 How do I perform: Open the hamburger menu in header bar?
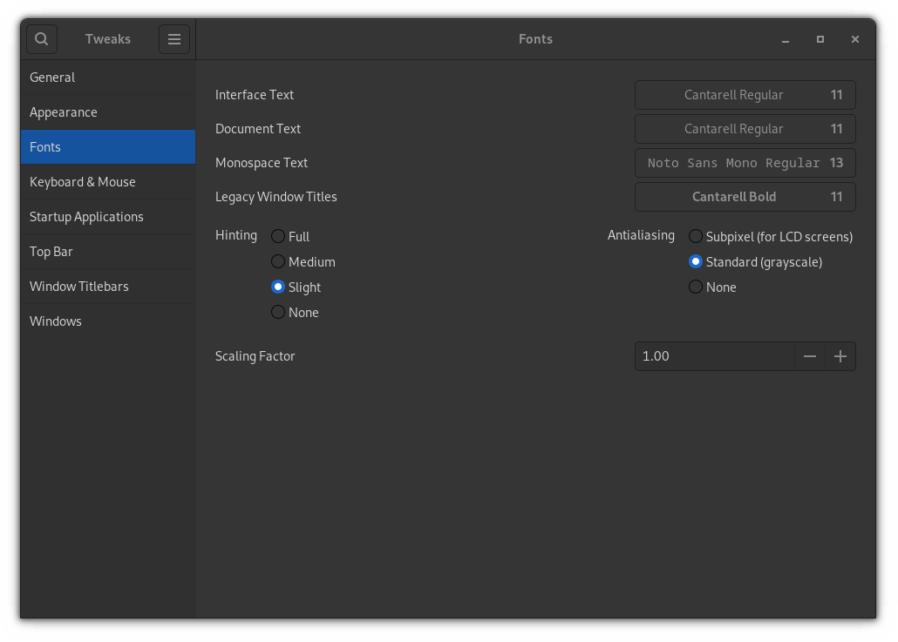174,39
